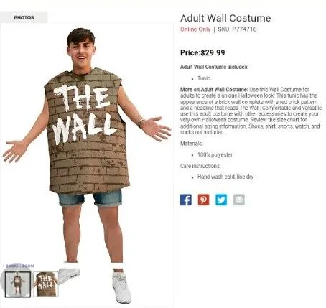Open the PHOTOS tab
The width and height of the screenshot is (326, 308).
tap(24, 17)
